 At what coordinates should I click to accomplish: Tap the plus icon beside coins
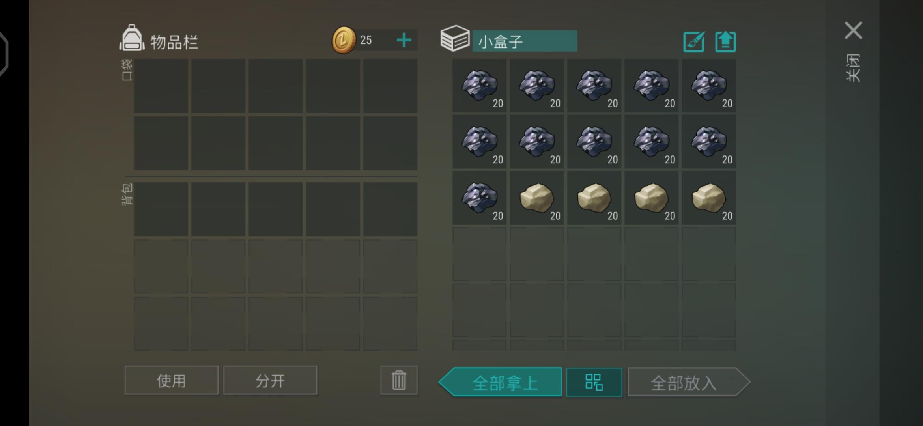pyautogui.click(x=404, y=40)
